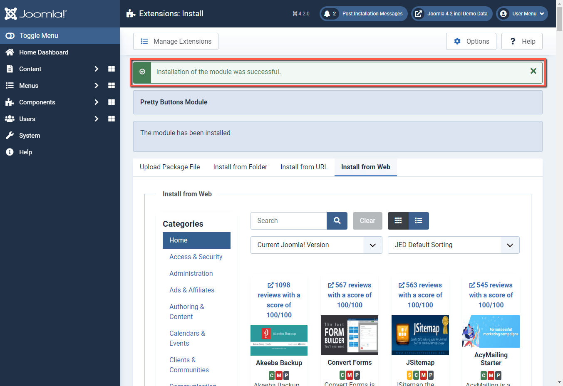The image size is (563, 386).
Task: Switch to list view of extensions
Action: pos(419,220)
